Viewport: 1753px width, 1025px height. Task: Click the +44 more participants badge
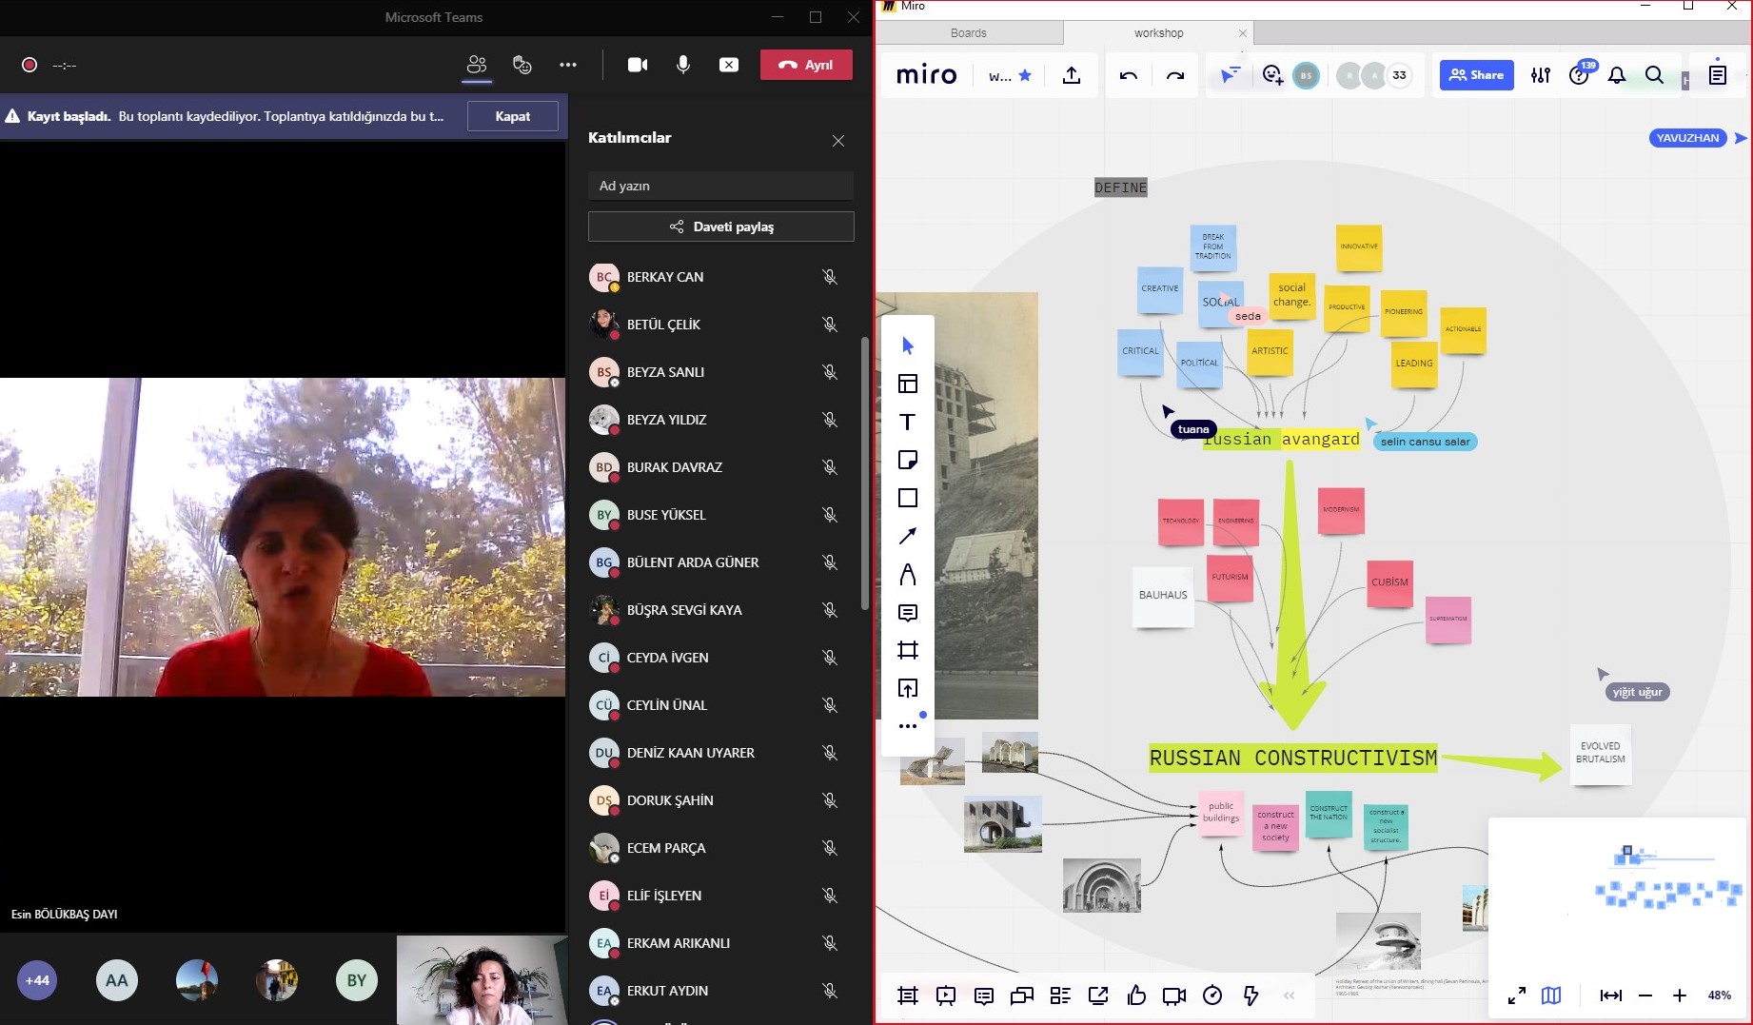point(37,980)
